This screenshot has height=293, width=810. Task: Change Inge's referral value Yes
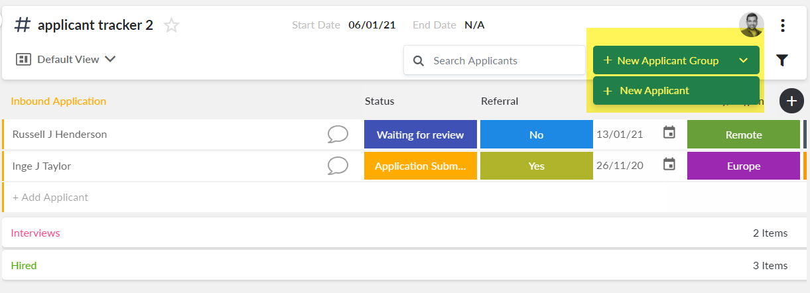point(537,166)
